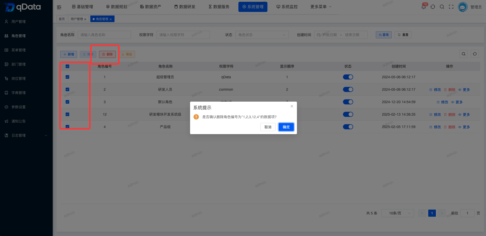Uncheck the 超级管理员 row checkbox
Image resolution: width=486 pixels, height=236 pixels.
point(67,77)
